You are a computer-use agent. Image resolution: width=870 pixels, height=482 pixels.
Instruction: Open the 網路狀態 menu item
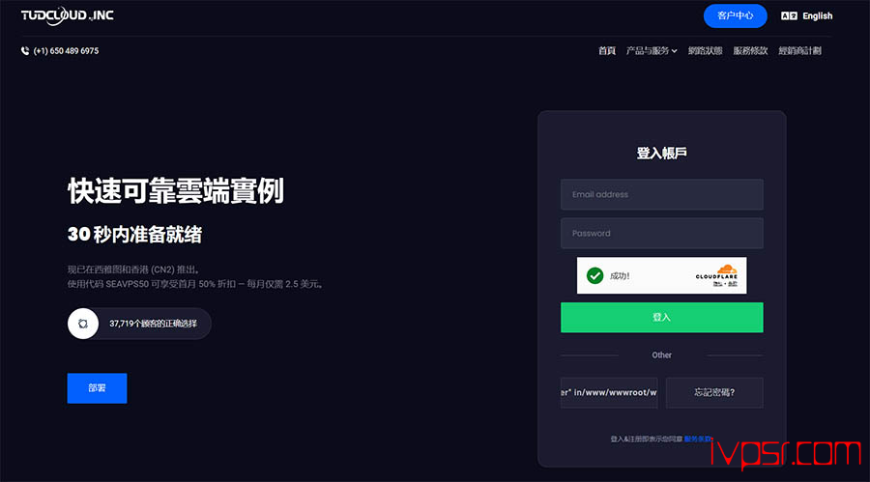[x=706, y=51]
